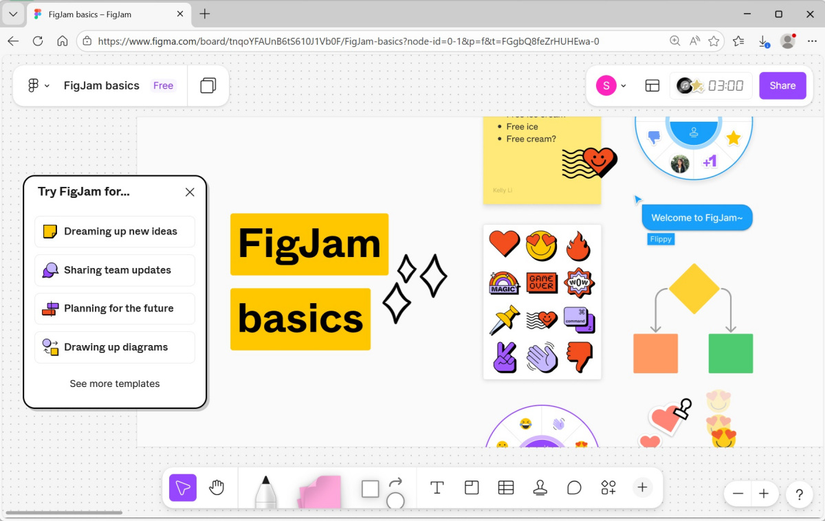Close the Try FigJam panel
The height and width of the screenshot is (521, 825).
pyautogui.click(x=190, y=192)
